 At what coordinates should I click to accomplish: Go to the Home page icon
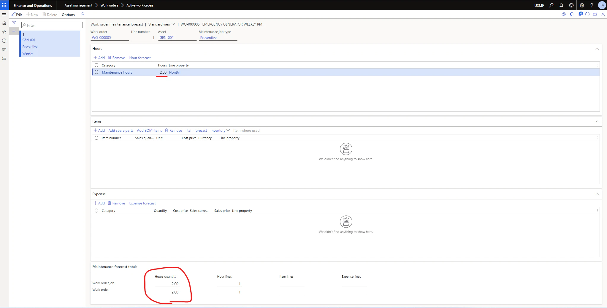(x=4, y=23)
